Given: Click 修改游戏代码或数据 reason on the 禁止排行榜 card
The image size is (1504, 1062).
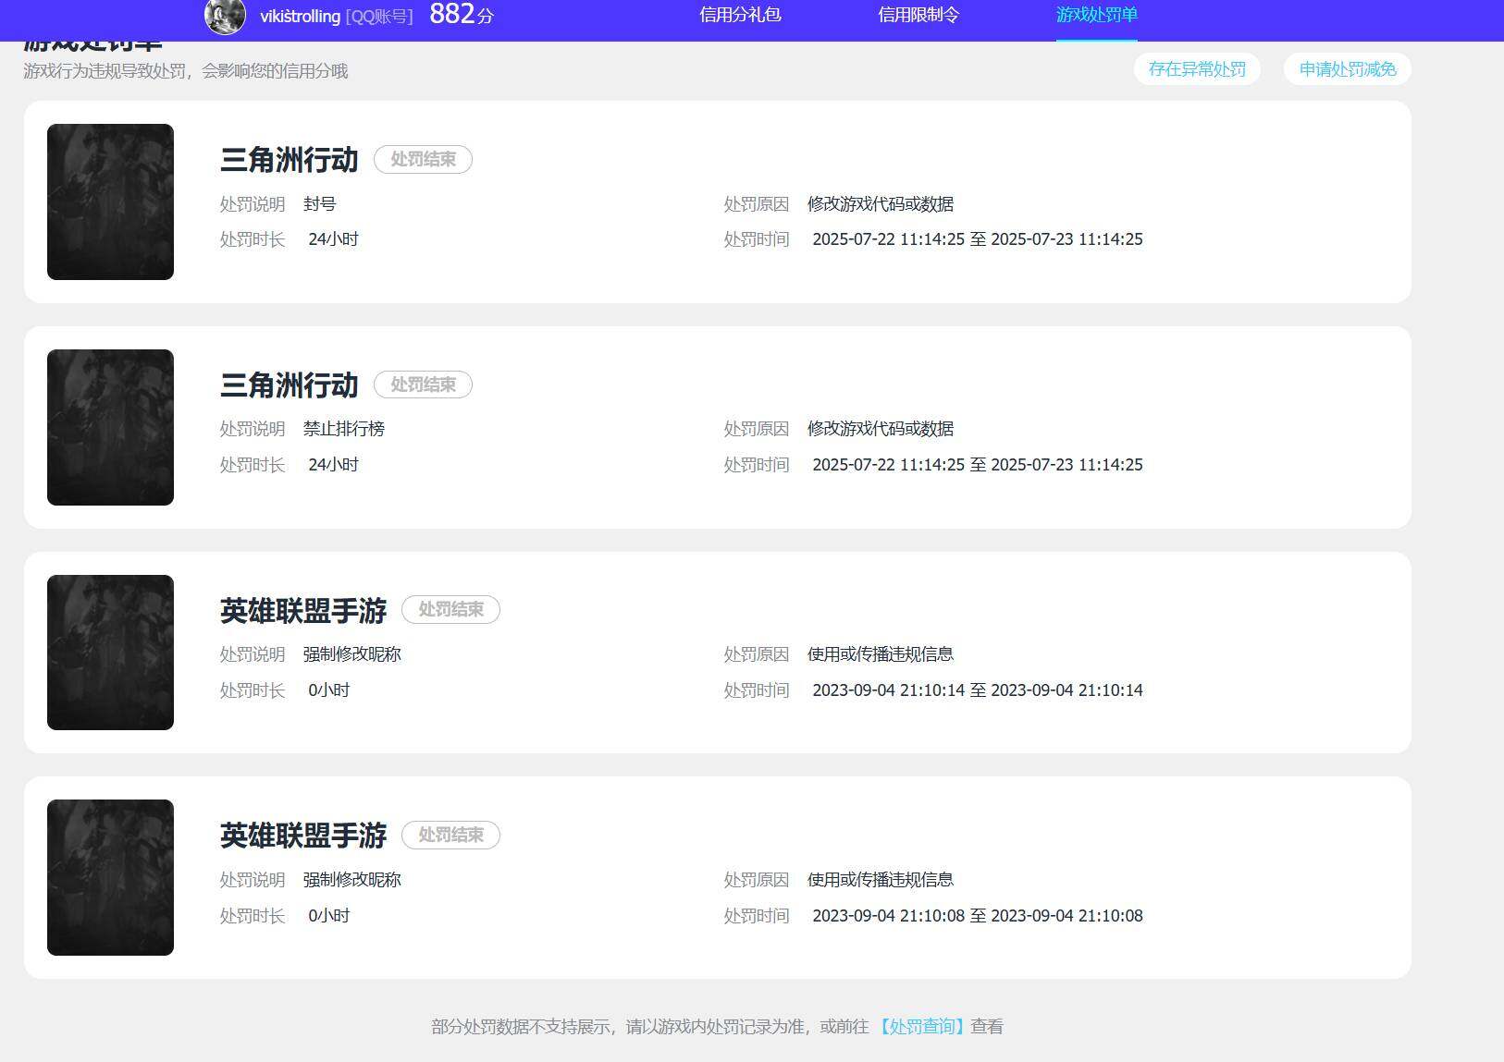Looking at the screenshot, I should (x=881, y=429).
